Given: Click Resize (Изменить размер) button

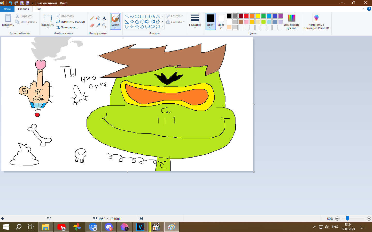Looking at the screenshot, I should pyautogui.click(x=71, y=22).
